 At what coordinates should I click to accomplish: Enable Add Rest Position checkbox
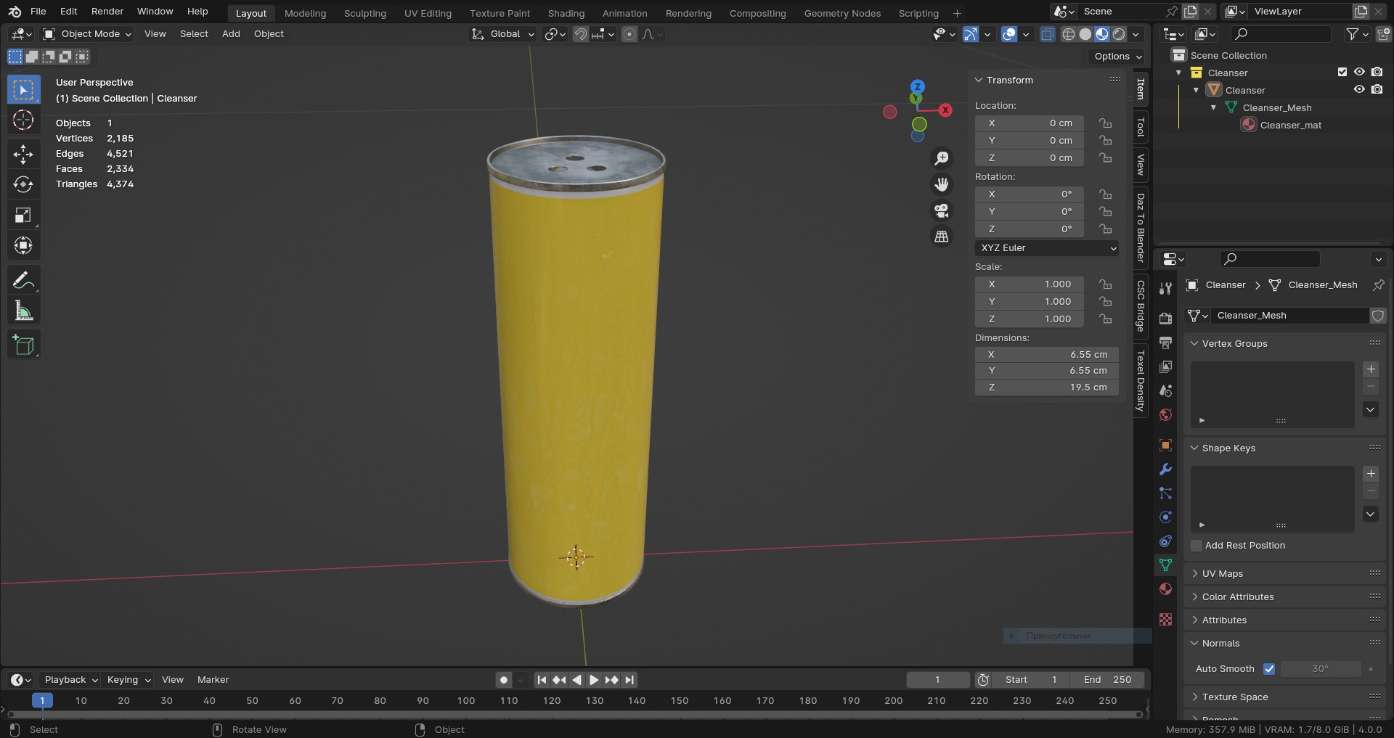tap(1197, 546)
